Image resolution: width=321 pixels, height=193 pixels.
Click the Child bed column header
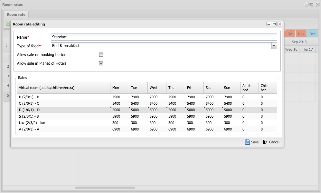pos(268,88)
